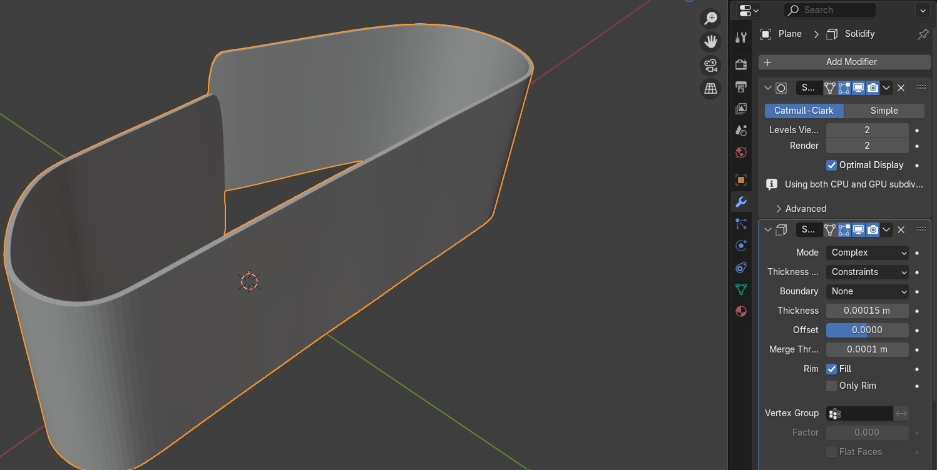Viewport: 937px width, 470px height.
Task: Toggle the camera view icon in viewport
Action: 710,65
